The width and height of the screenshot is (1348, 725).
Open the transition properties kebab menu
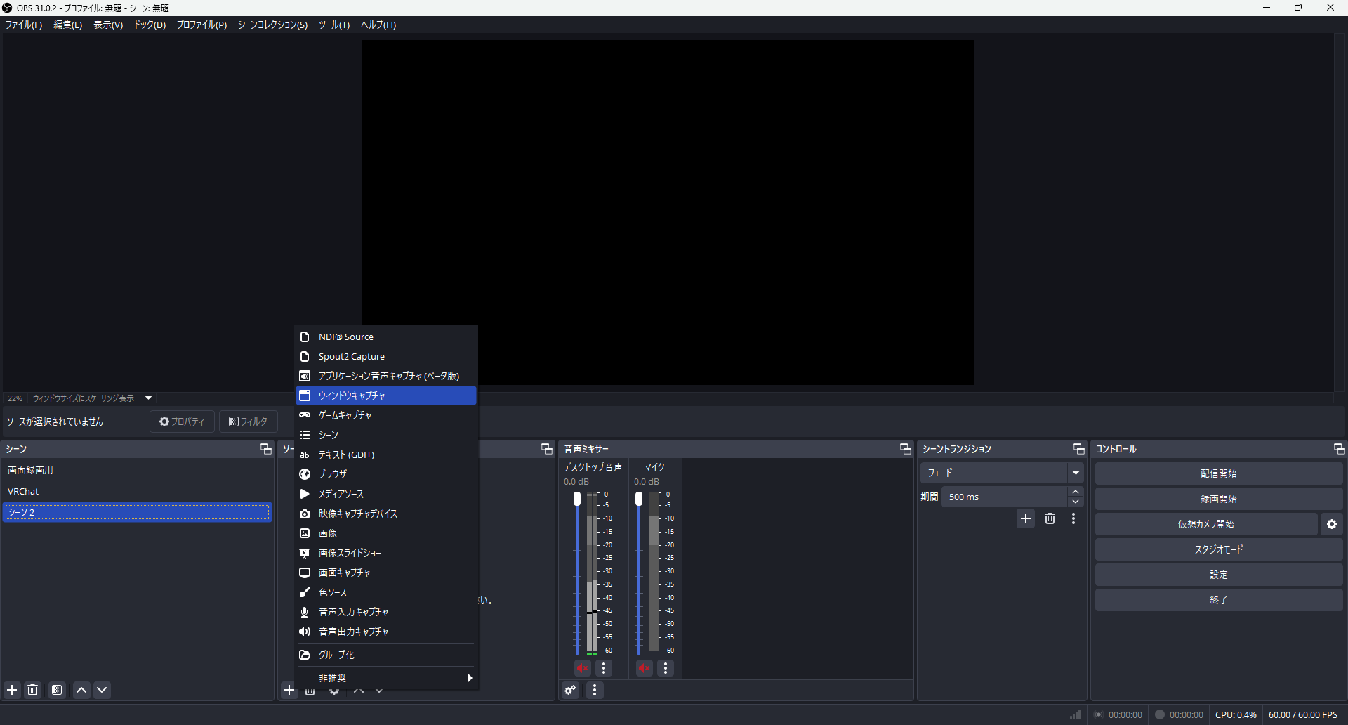1073,518
